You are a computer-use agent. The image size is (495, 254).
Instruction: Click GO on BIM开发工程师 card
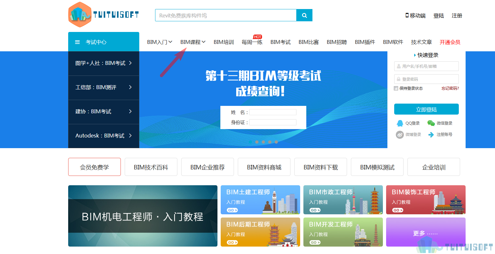click(315, 242)
